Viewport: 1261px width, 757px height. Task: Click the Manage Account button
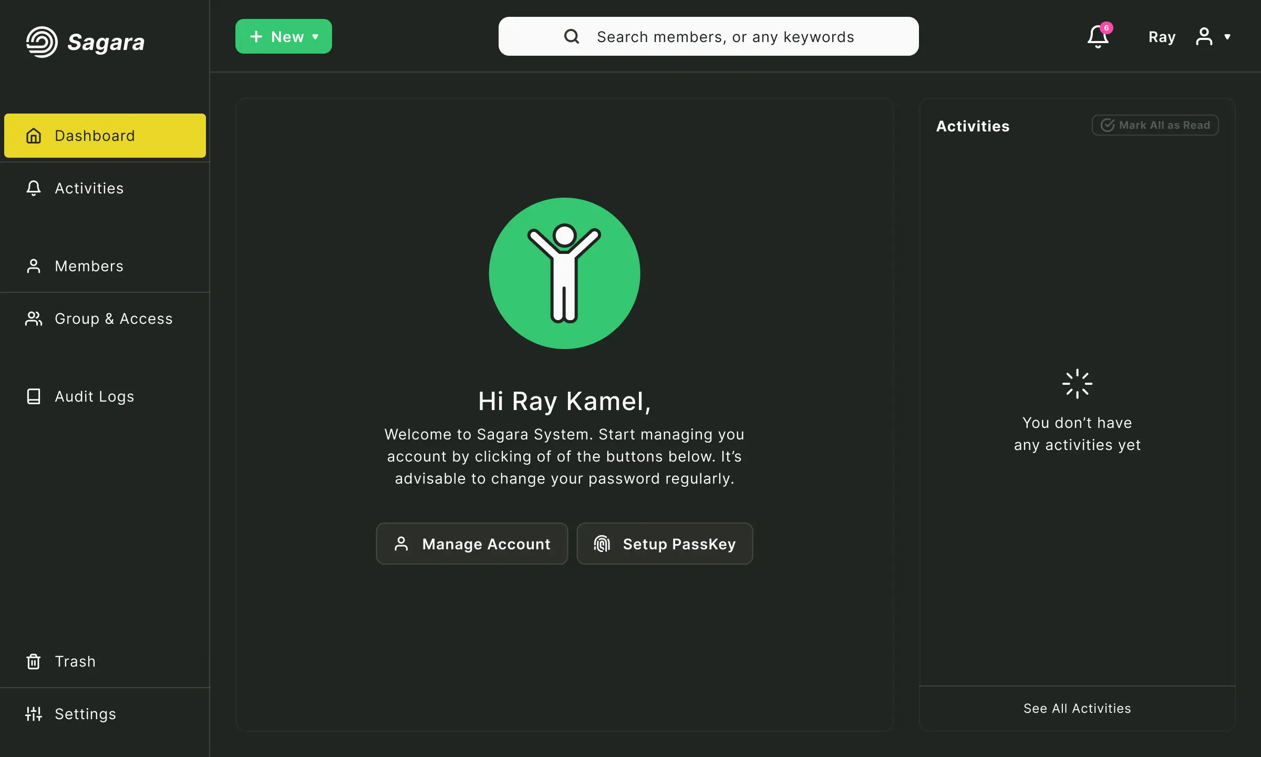pyautogui.click(x=472, y=544)
